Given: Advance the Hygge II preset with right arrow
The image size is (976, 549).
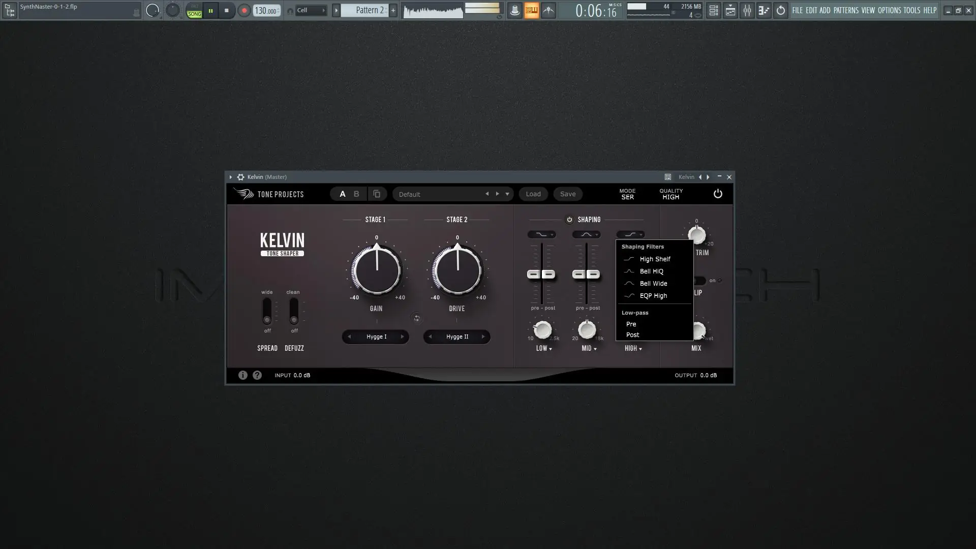Looking at the screenshot, I should [x=483, y=337].
